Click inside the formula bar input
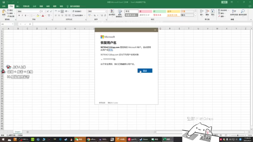The width and height of the screenshot is (253, 142). [142, 24]
